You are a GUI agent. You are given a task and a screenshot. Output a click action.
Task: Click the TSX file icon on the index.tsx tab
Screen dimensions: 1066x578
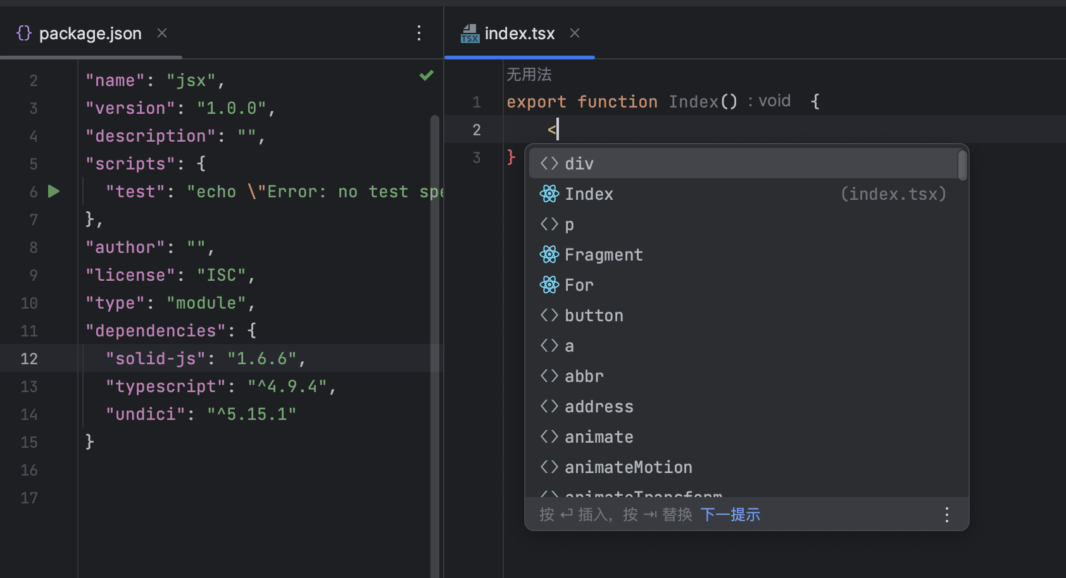(x=469, y=33)
